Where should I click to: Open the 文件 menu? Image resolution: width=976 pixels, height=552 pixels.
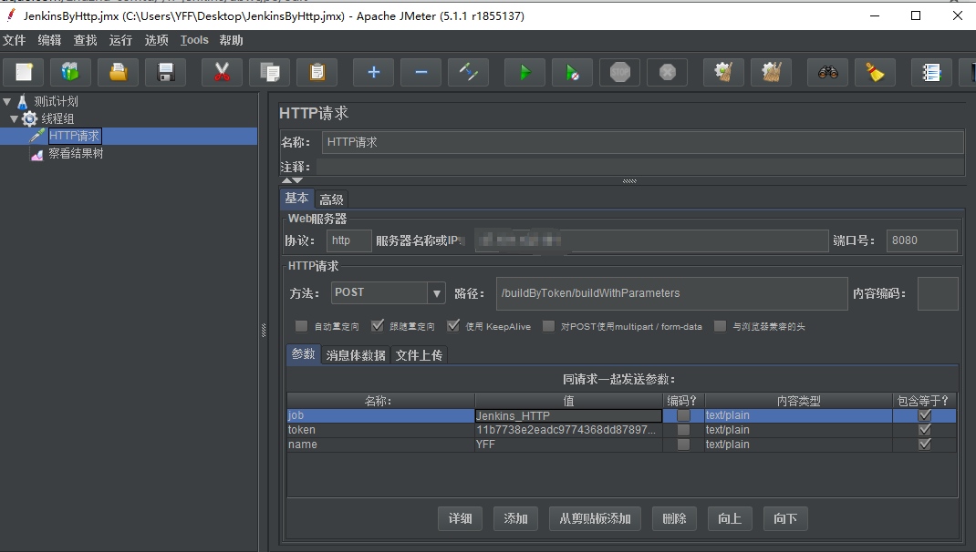(x=15, y=40)
